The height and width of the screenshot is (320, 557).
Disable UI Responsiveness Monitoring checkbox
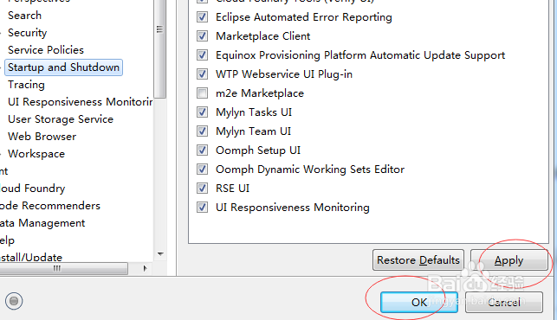pyautogui.click(x=202, y=208)
